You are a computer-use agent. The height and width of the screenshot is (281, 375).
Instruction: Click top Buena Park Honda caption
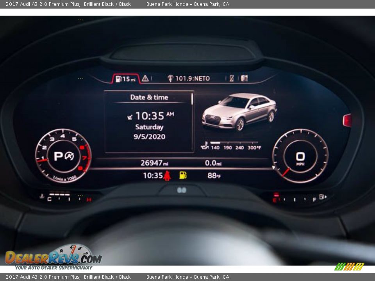(188, 4)
